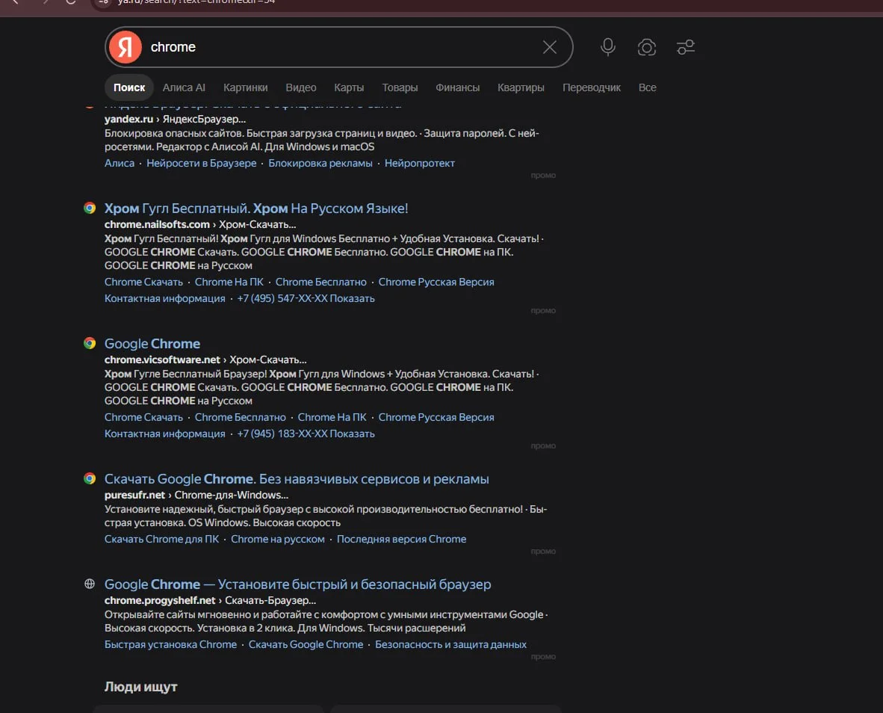883x713 pixels.
Task: Click into the search field with 'chrome'
Action: (341, 47)
